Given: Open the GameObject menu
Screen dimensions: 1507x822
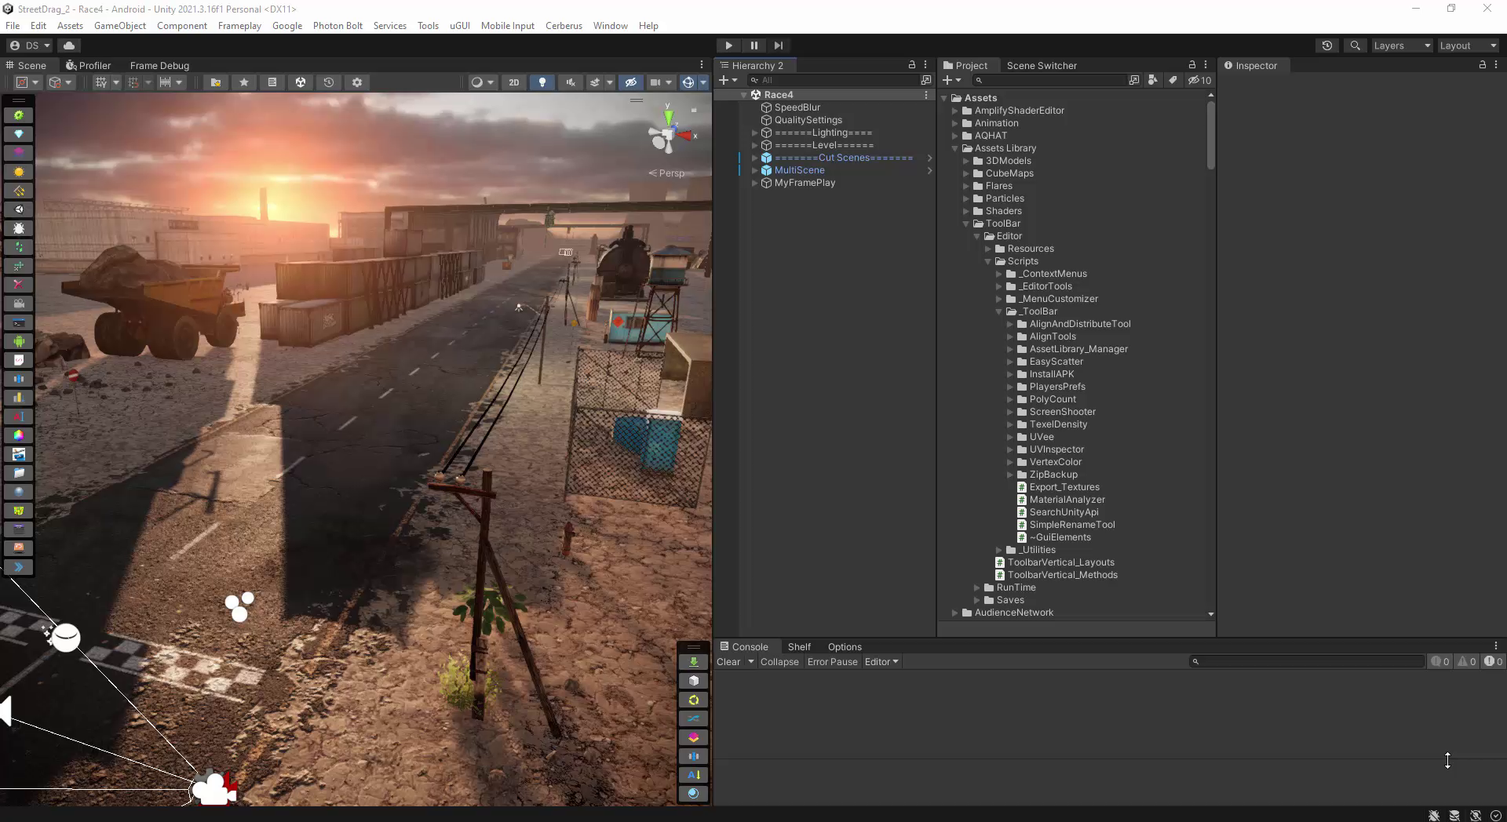Looking at the screenshot, I should coord(120,26).
